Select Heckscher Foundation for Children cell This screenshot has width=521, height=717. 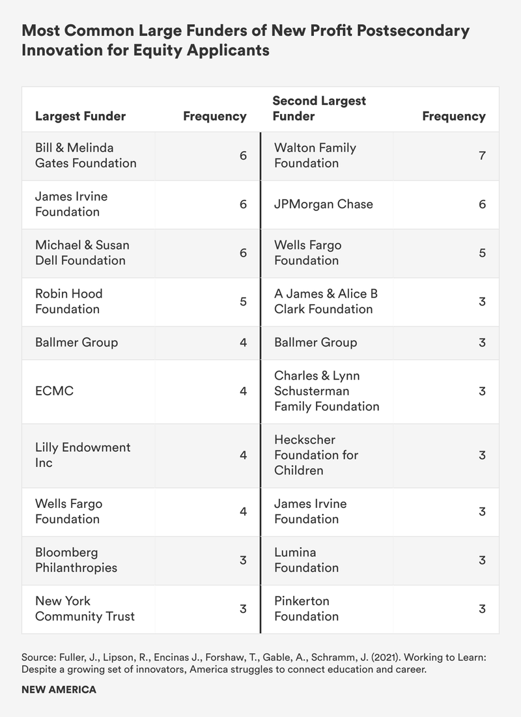pos(316,455)
